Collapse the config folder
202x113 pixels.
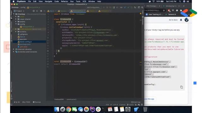[x=16, y=24]
